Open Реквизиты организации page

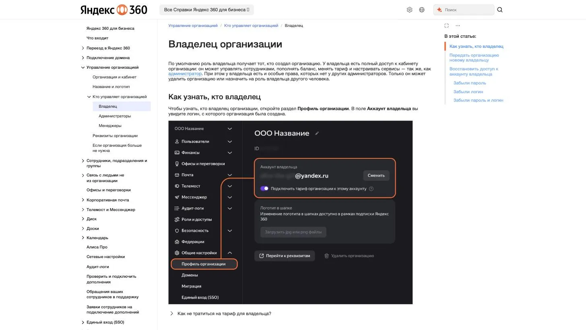115,136
